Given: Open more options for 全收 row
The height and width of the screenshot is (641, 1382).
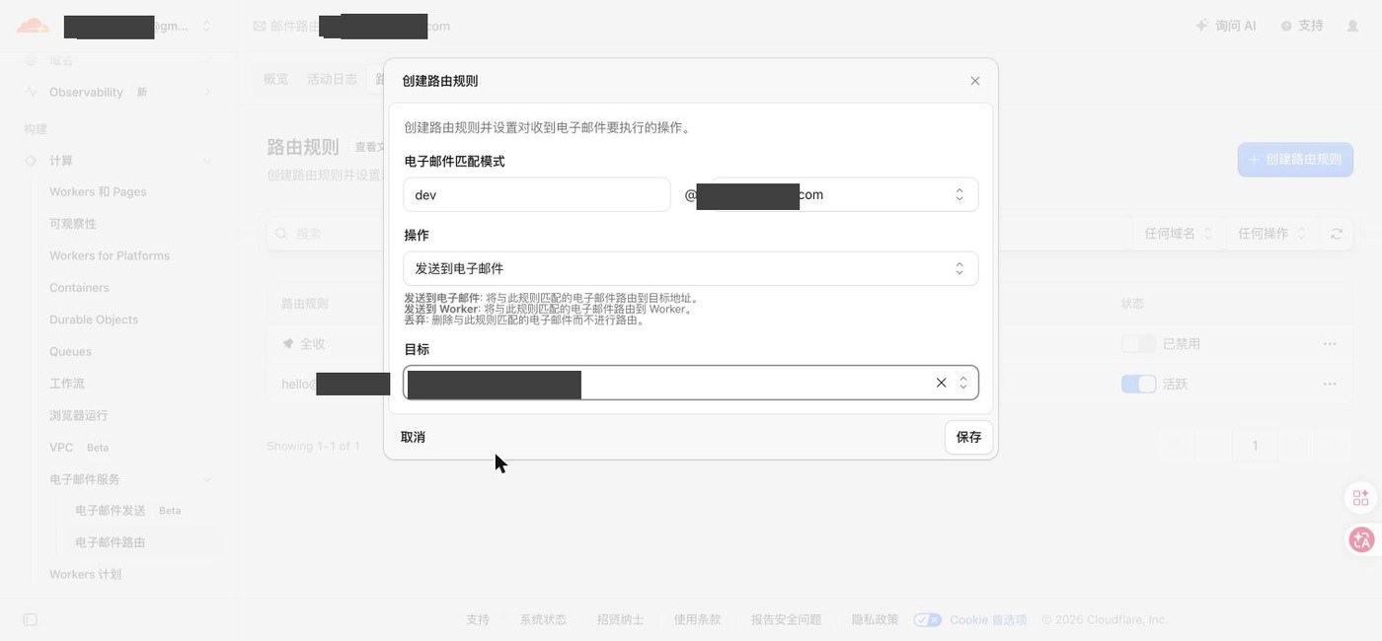Looking at the screenshot, I should click(x=1330, y=343).
